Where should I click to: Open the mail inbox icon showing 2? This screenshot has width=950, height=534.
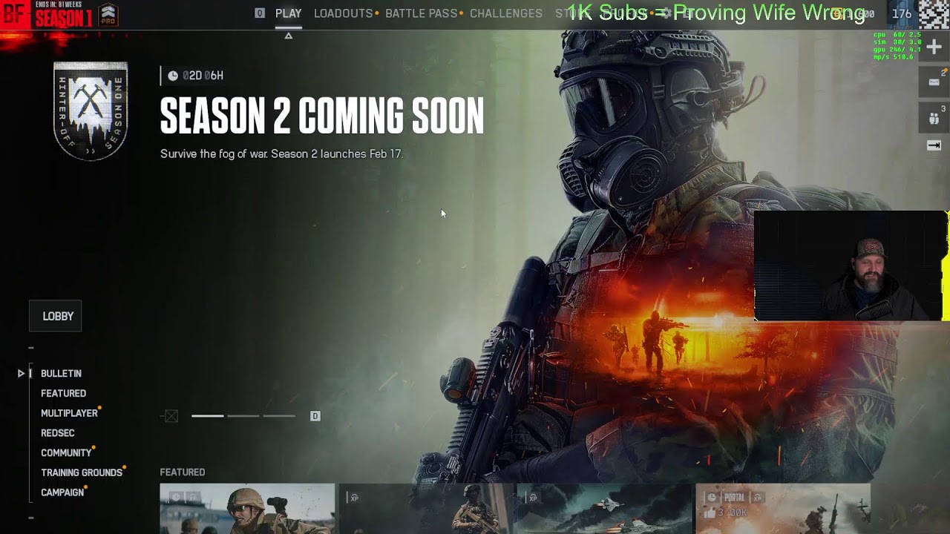[934, 82]
